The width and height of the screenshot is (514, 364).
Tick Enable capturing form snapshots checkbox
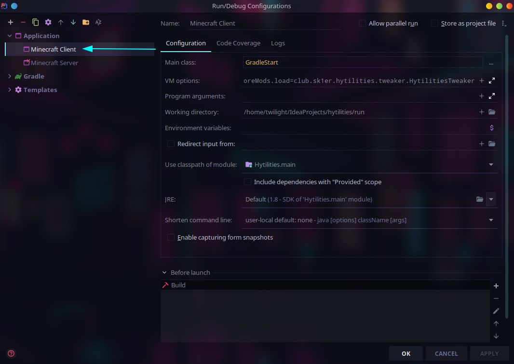pyautogui.click(x=171, y=238)
